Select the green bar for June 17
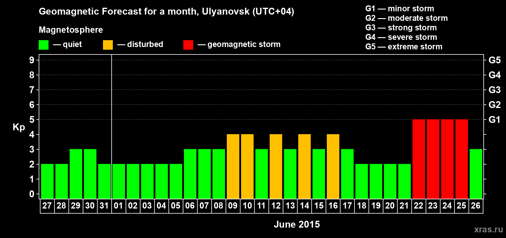 347,174
